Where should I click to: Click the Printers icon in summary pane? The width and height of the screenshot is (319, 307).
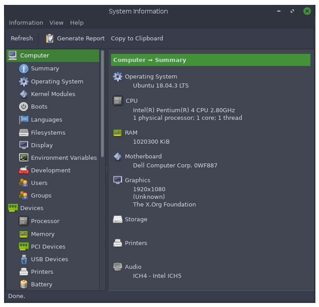coord(118,243)
